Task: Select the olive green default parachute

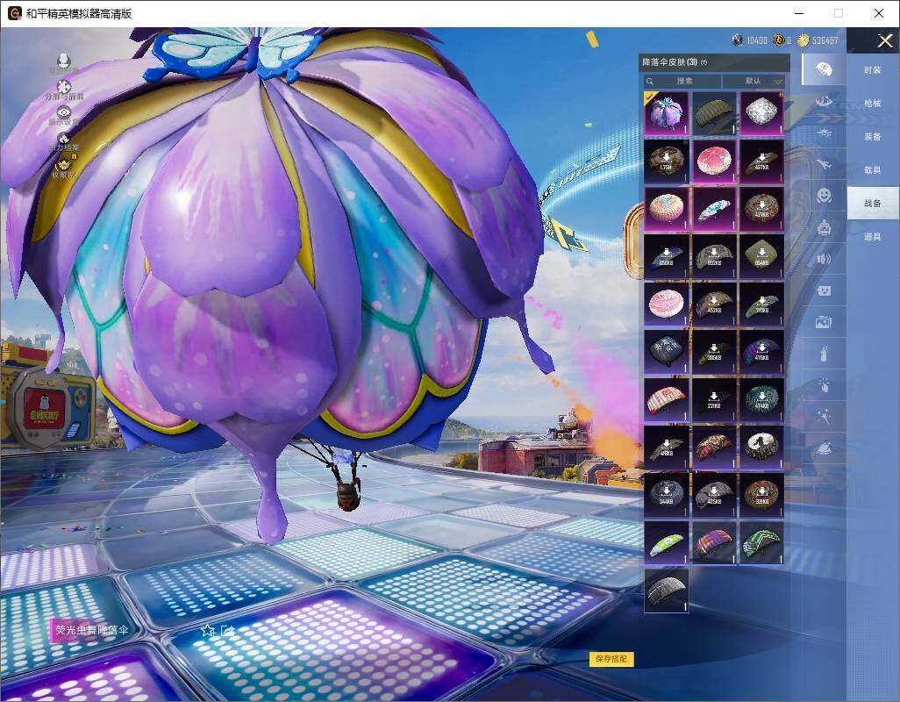Action: click(x=713, y=114)
